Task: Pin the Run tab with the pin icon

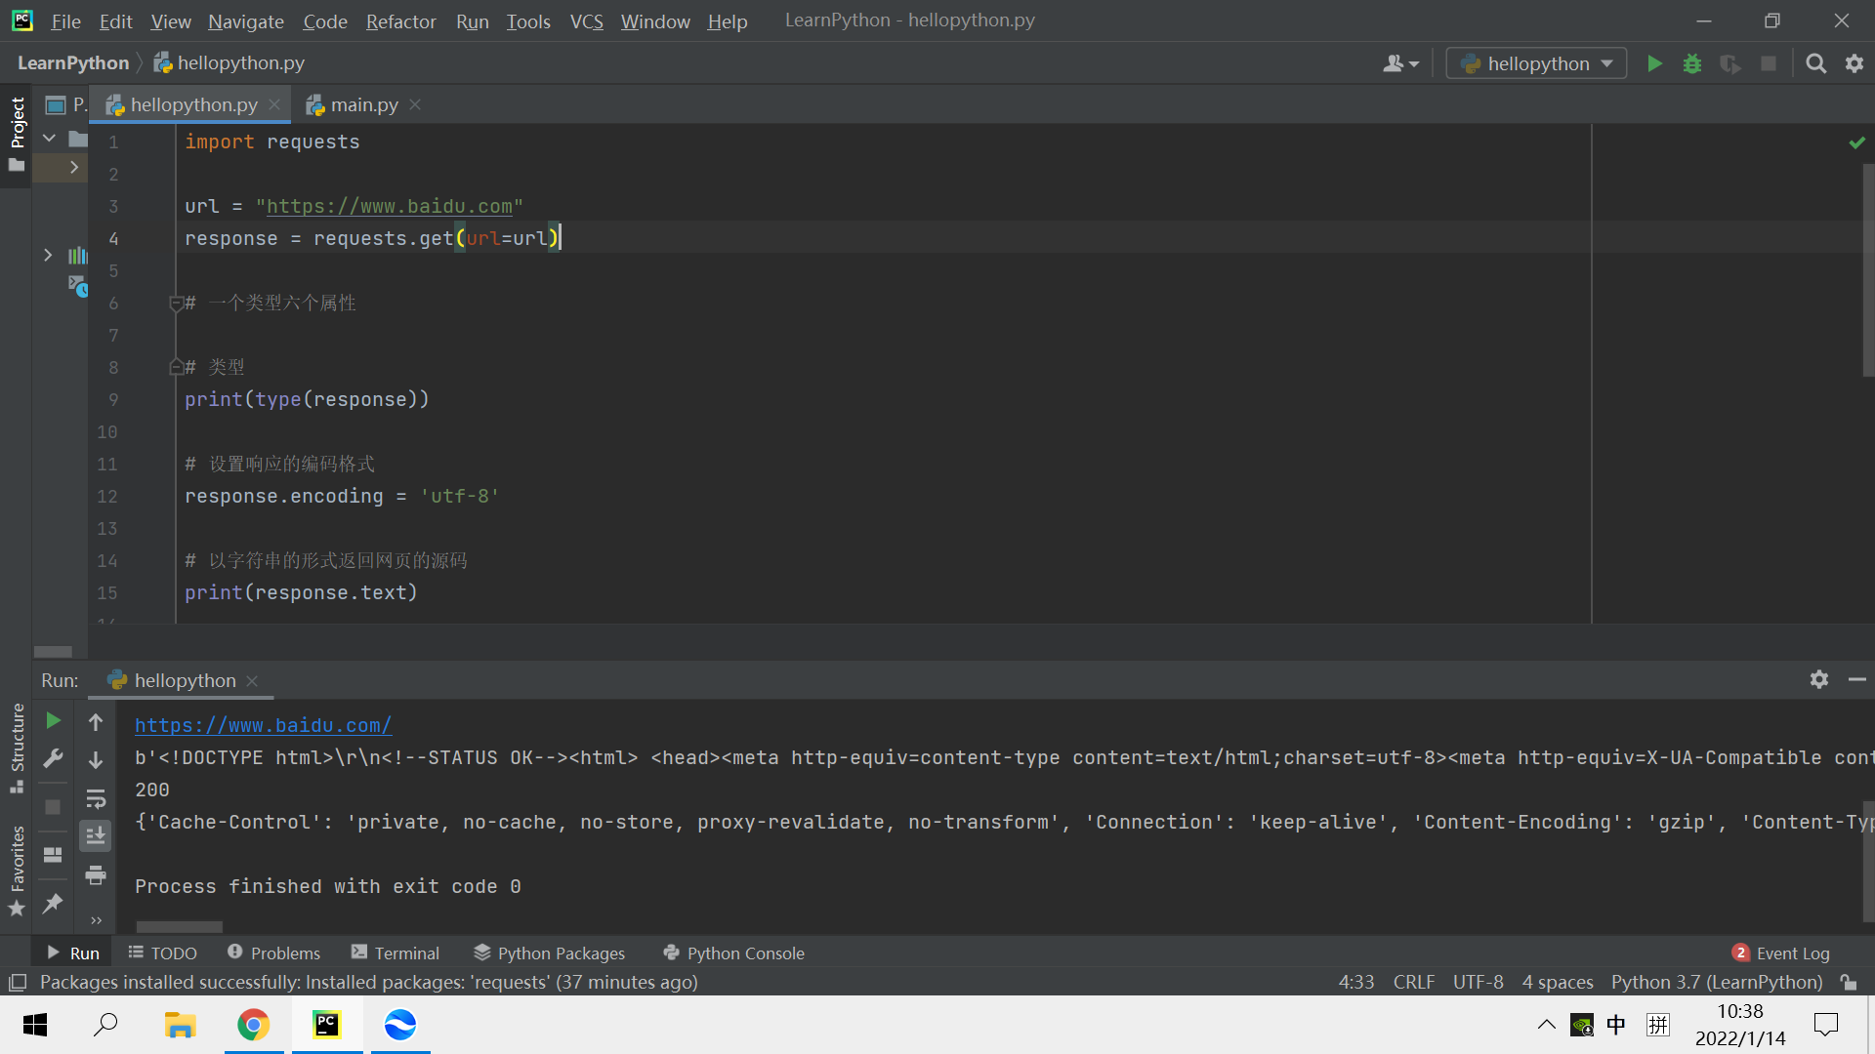Action: pos(54,903)
